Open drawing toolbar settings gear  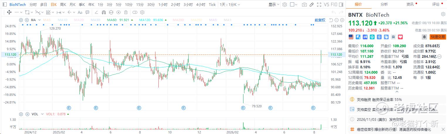point(142,12)
